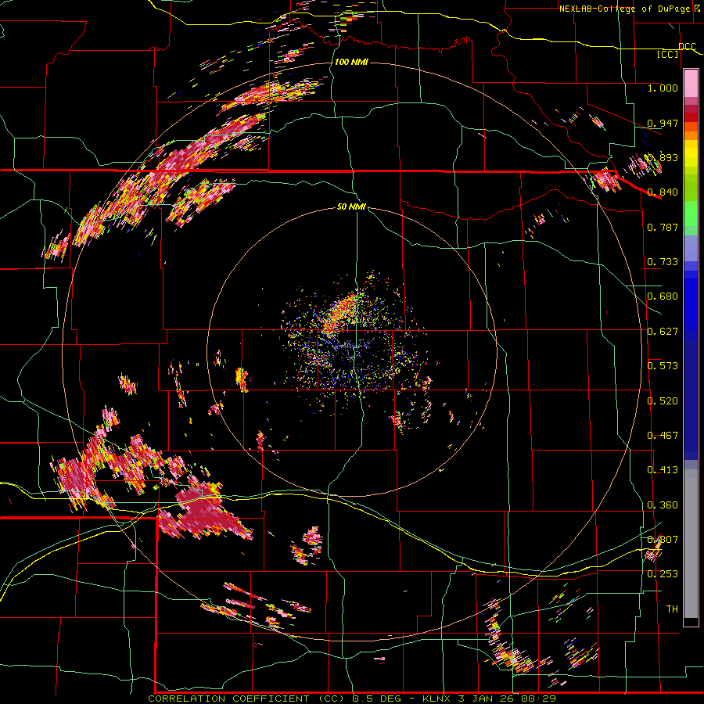The width and height of the screenshot is (704, 704).
Task: Select the 0.947 scale value
Action: [x=663, y=123]
